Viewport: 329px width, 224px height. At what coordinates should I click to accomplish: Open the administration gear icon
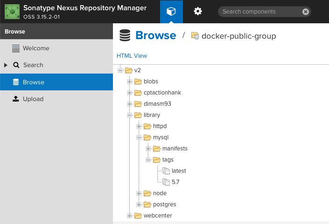pyautogui.click(x=198, y=11)
